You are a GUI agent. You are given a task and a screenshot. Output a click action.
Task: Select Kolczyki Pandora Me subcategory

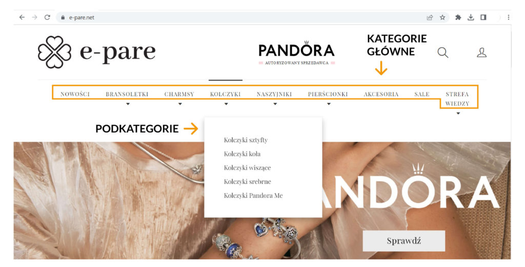point(253,195)
